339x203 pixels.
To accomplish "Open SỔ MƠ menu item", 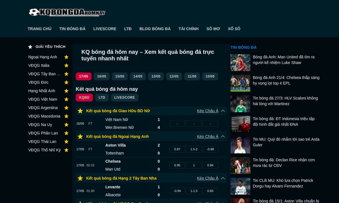I will (x=213, y=29).
